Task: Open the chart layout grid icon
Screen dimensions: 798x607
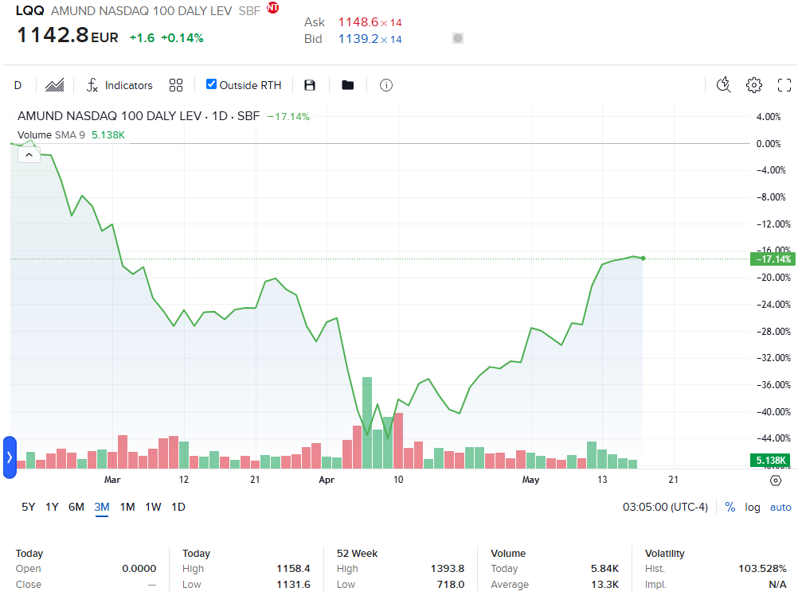Action: click(175, 85)
